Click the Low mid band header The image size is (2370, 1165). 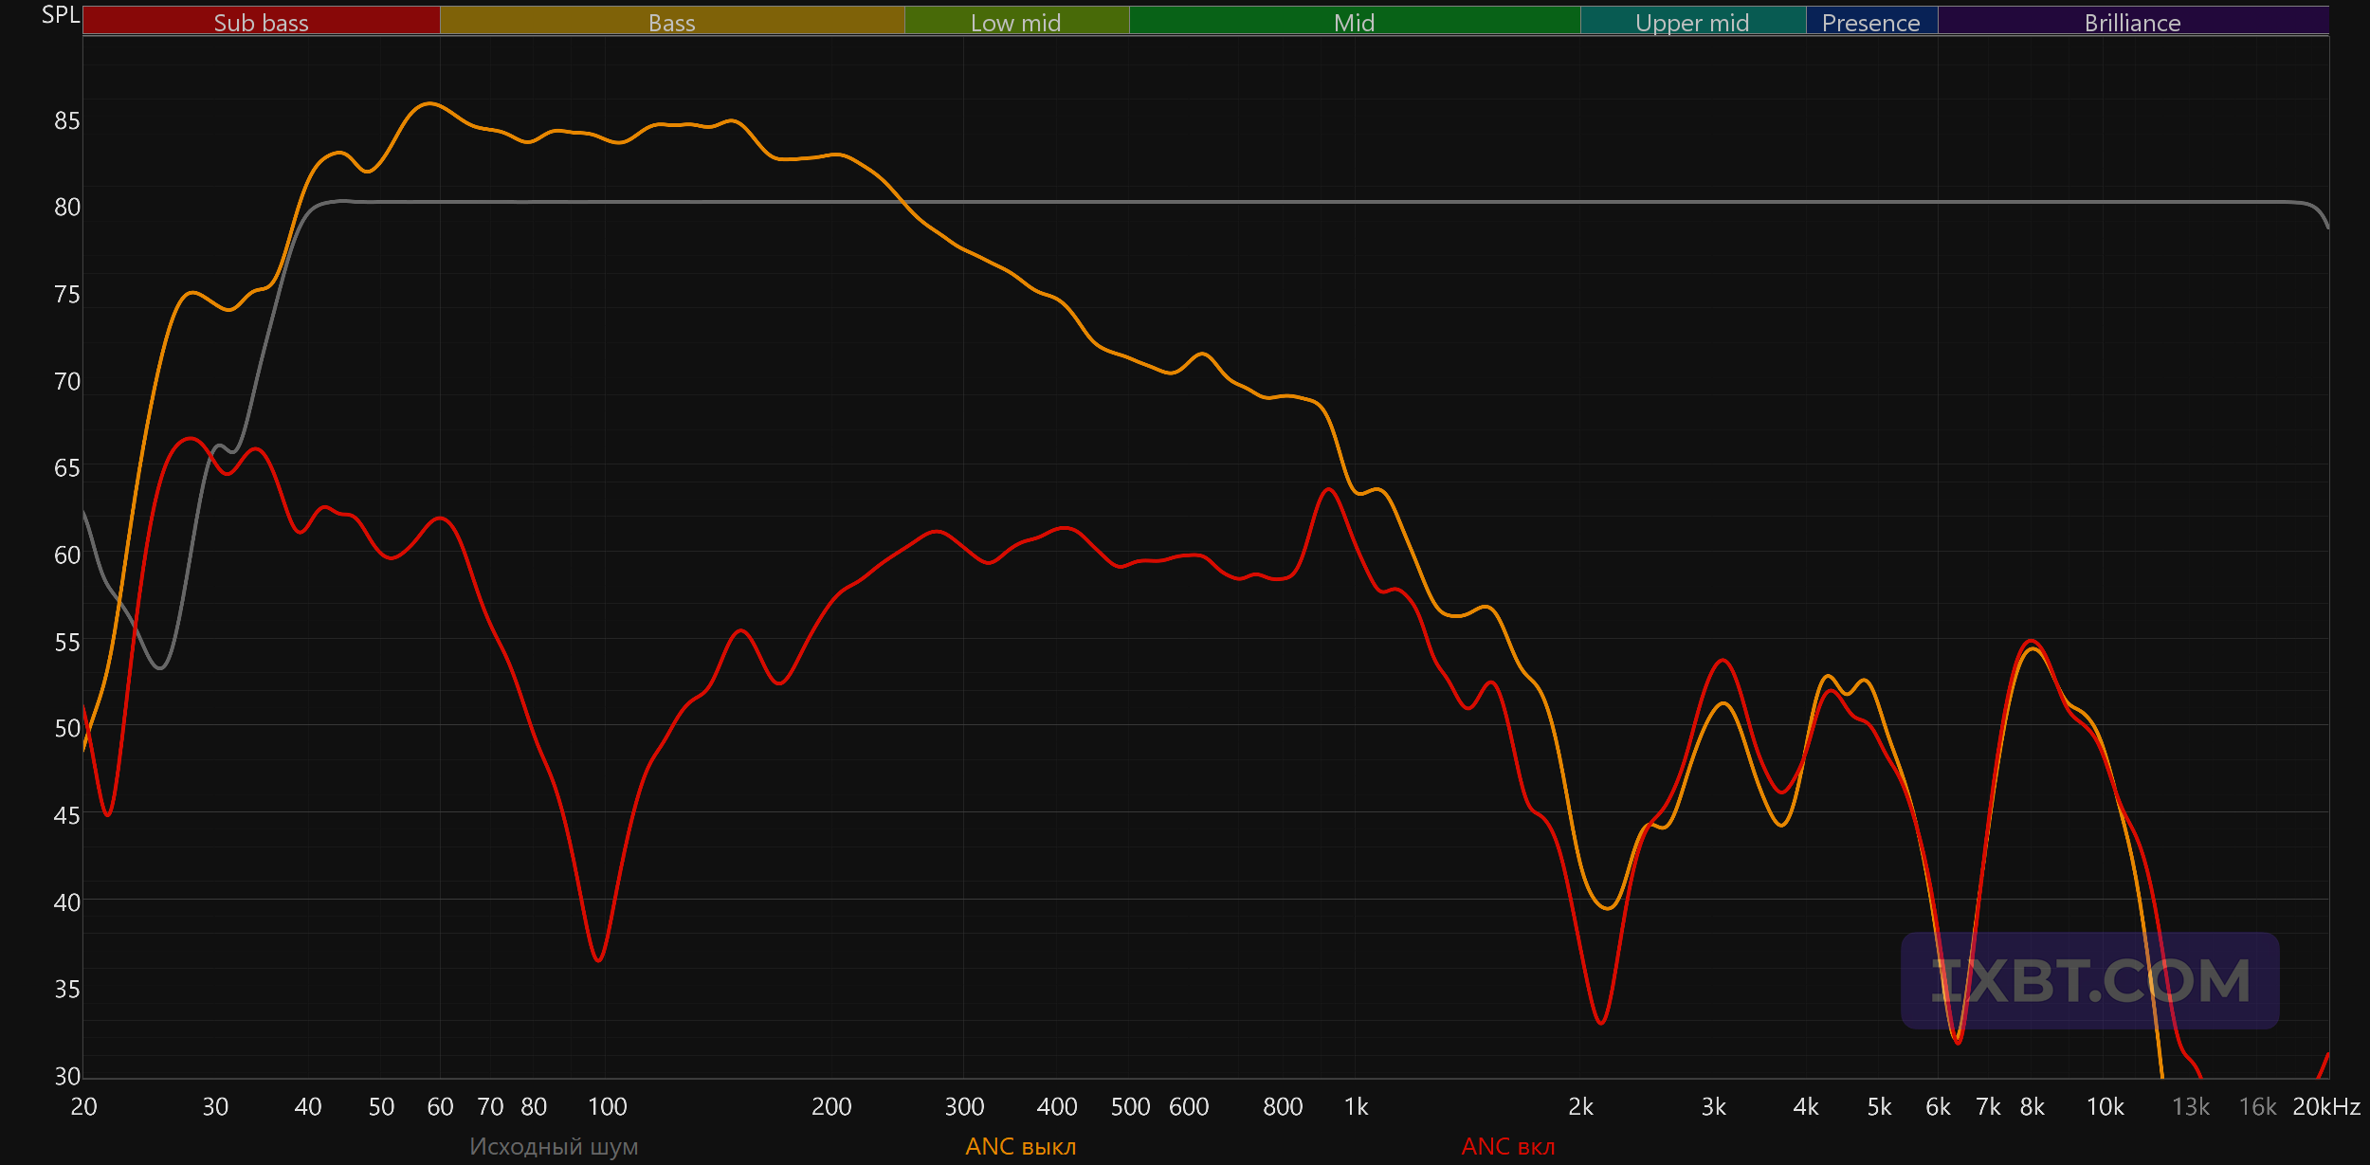[x=1016, y=21]
